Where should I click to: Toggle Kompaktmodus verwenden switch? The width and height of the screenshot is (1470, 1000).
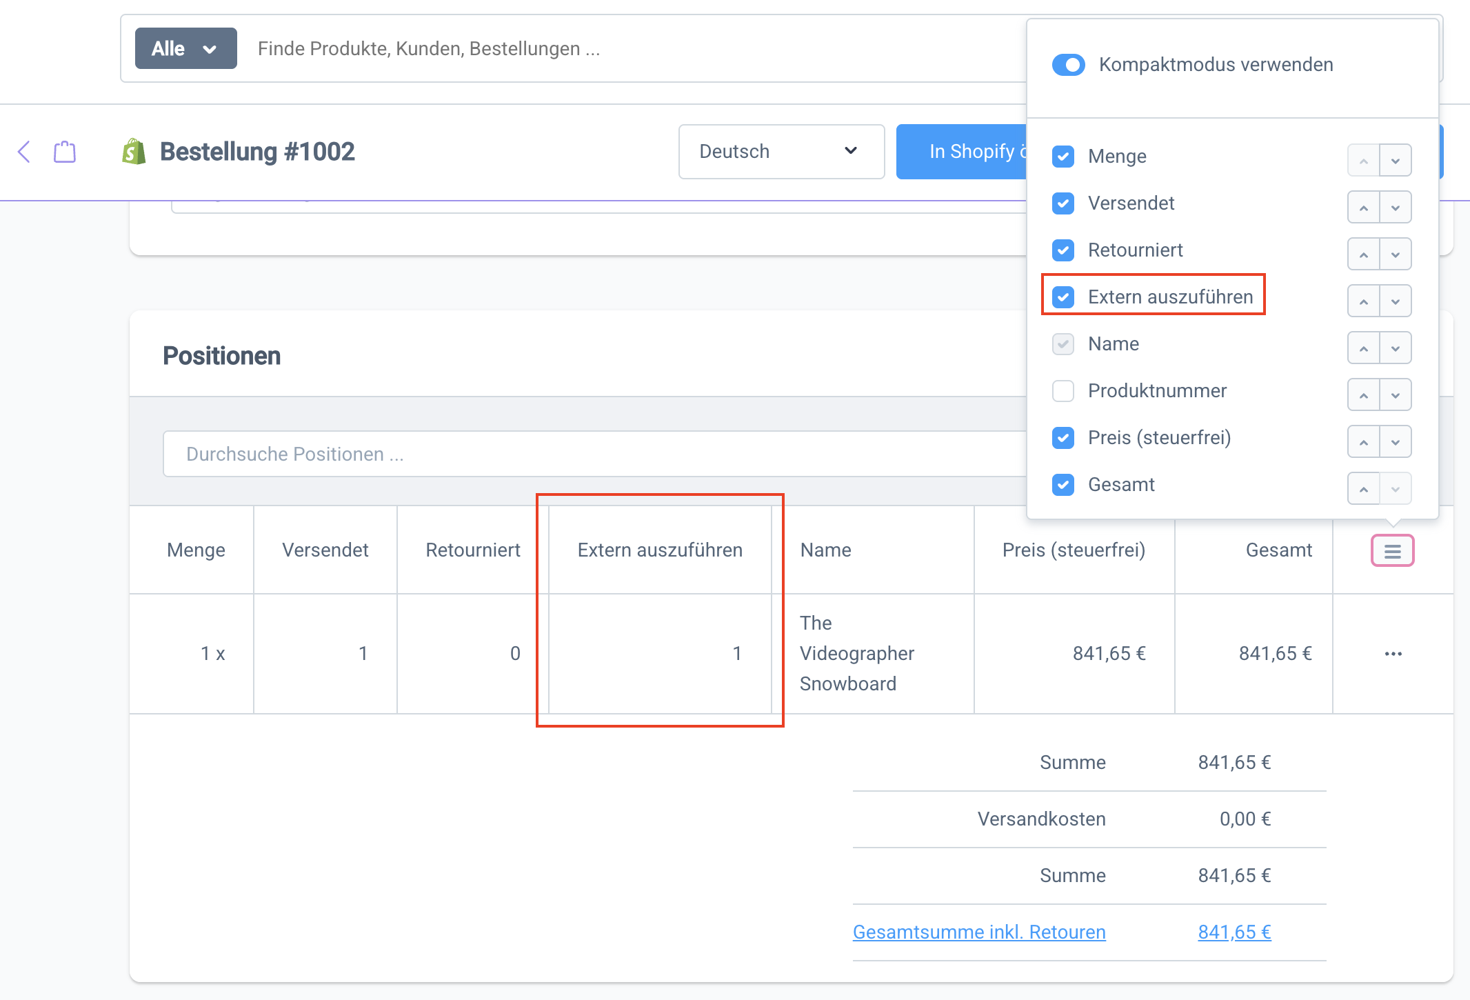(x=1069, y=65)
